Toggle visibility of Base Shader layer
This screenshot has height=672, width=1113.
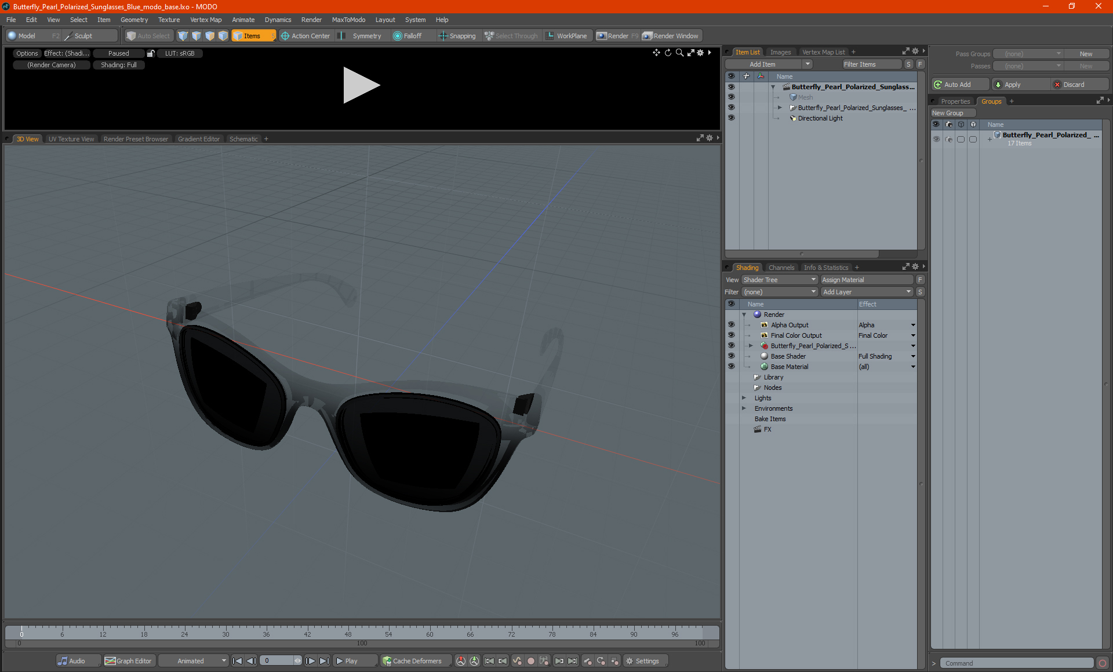tap(731, 356)
